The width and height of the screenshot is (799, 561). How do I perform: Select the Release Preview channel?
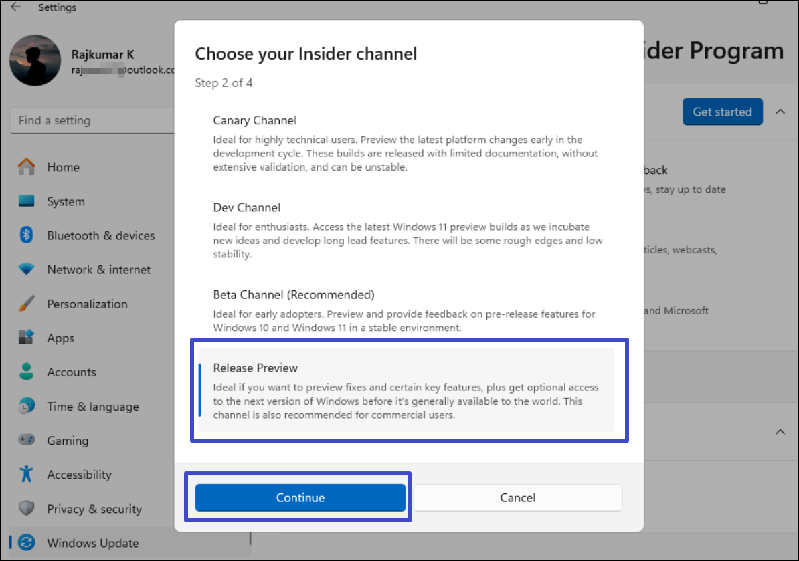pyautogui.click(x=406, y=390)
